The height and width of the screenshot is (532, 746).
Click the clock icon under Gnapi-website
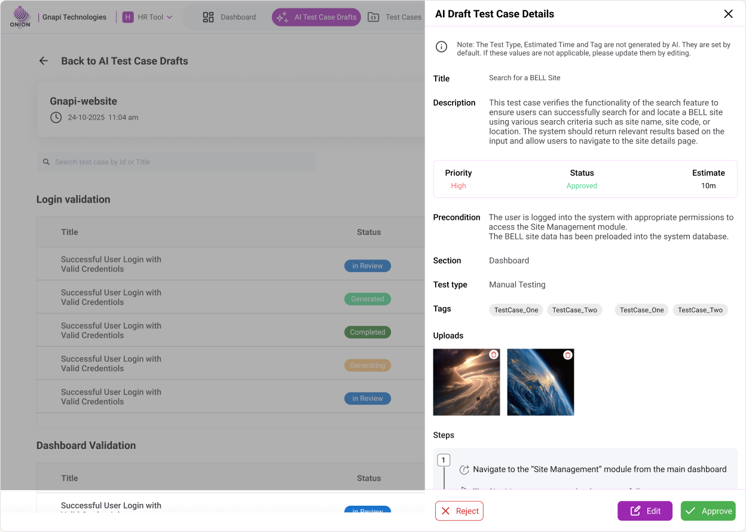56,117
